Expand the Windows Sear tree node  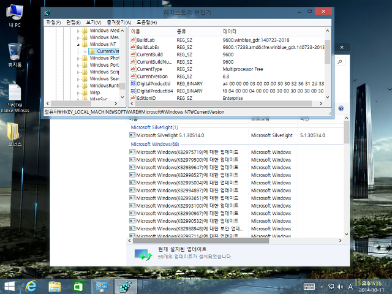click(x=78, y=79)
